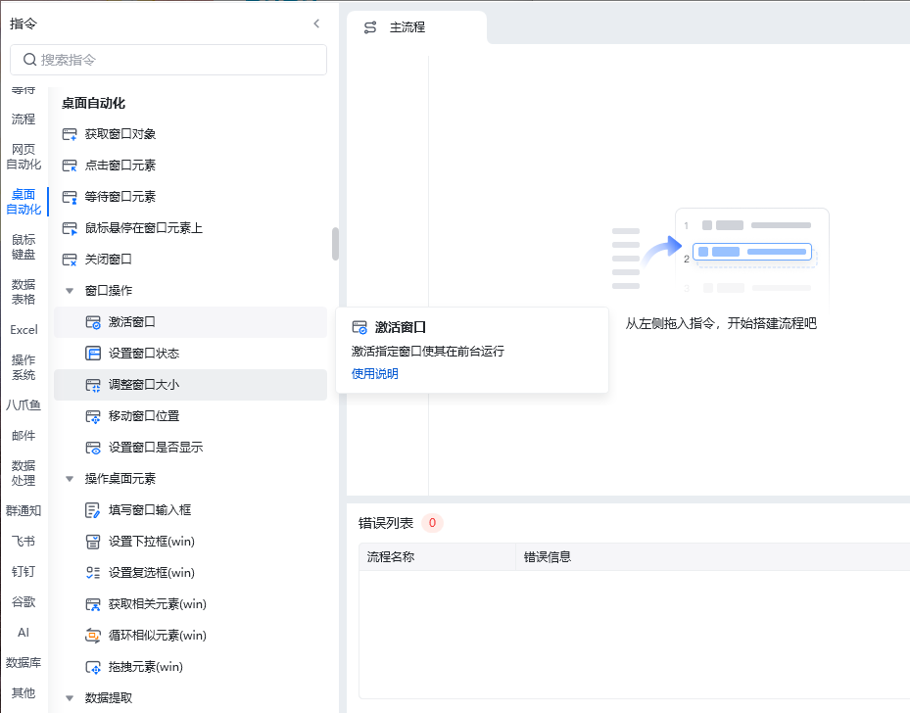
Task: Click the 获取相关元素(win) command icon
Action: pos(93,604)
